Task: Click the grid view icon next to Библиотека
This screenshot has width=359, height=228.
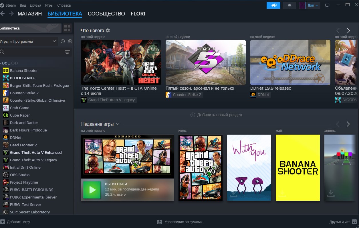Action: pos(67,28)
